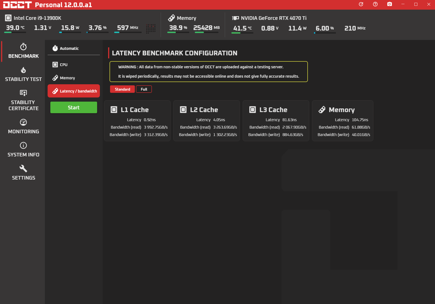Screen dimensions: 435x304
Task: Open the Settings section
Action: [x=23, y=173]
